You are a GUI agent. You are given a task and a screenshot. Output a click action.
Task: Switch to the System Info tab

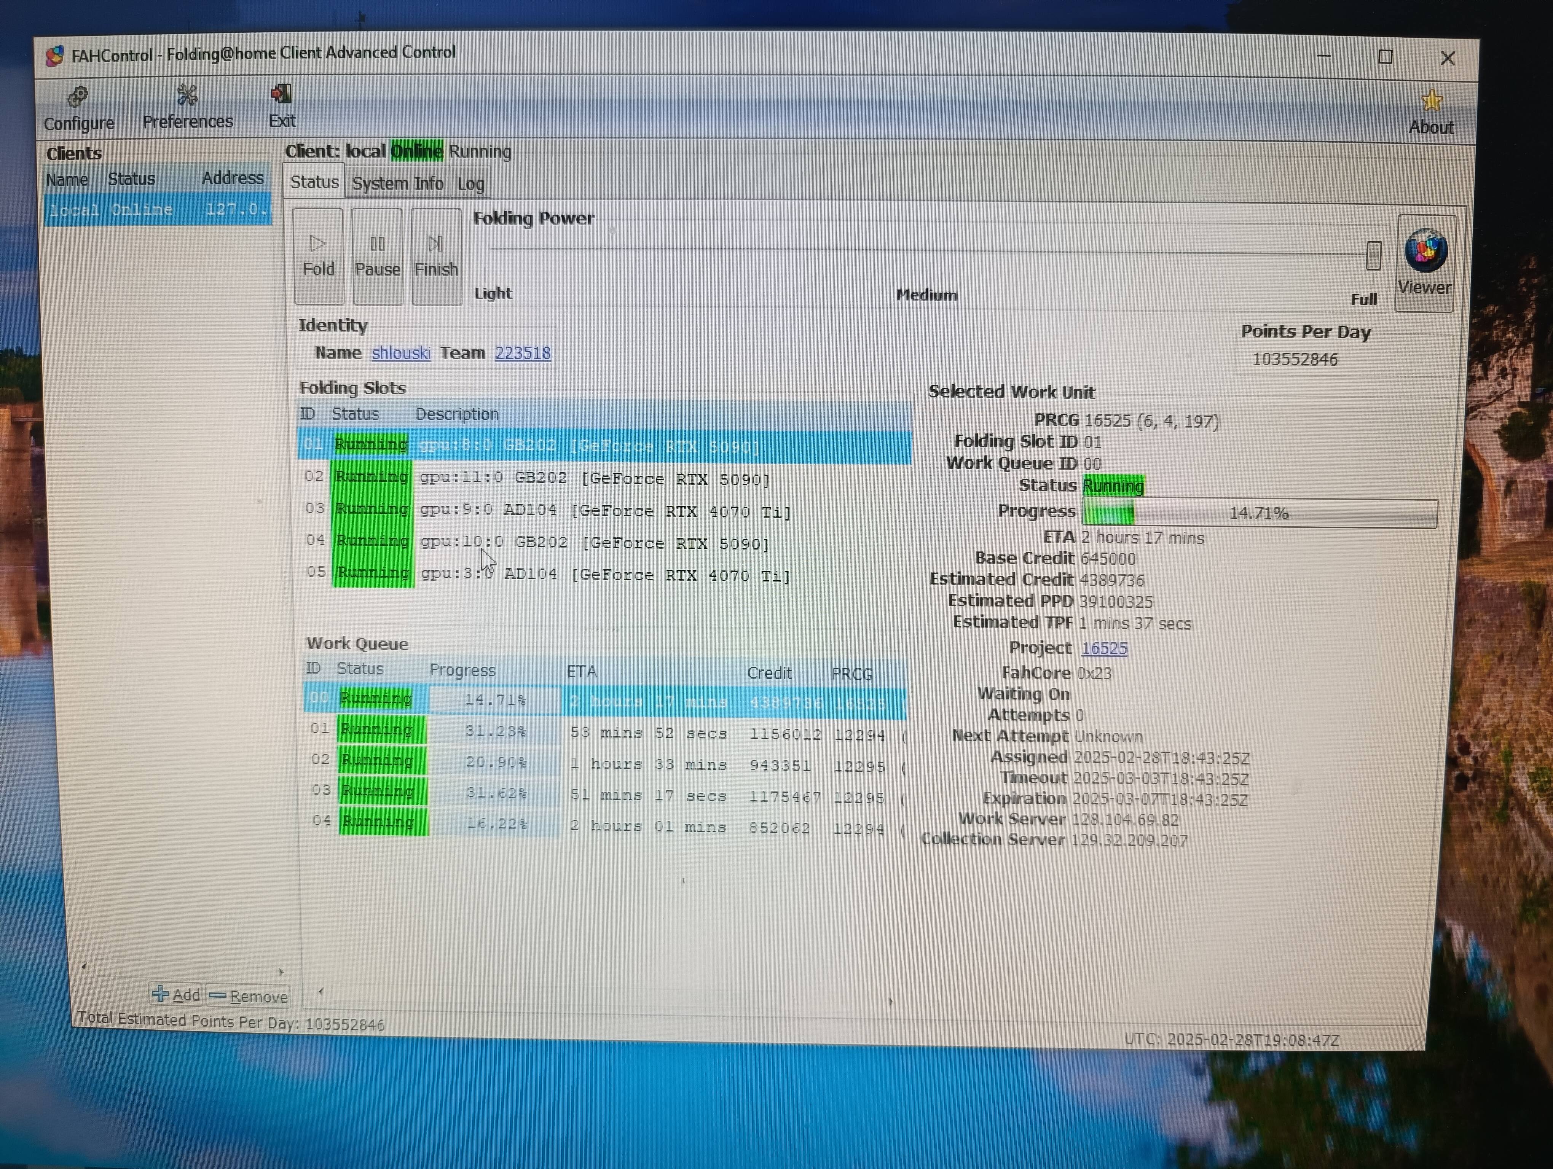coord(397,183)
